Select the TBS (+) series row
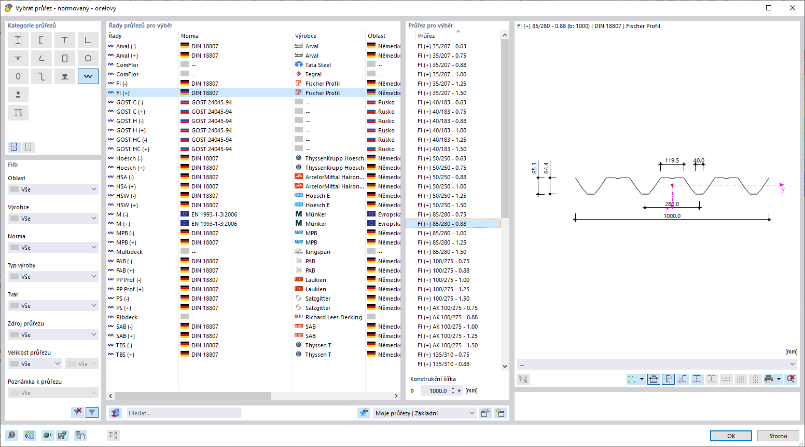The width and height of the screenshot is (805, 447). 253,355
